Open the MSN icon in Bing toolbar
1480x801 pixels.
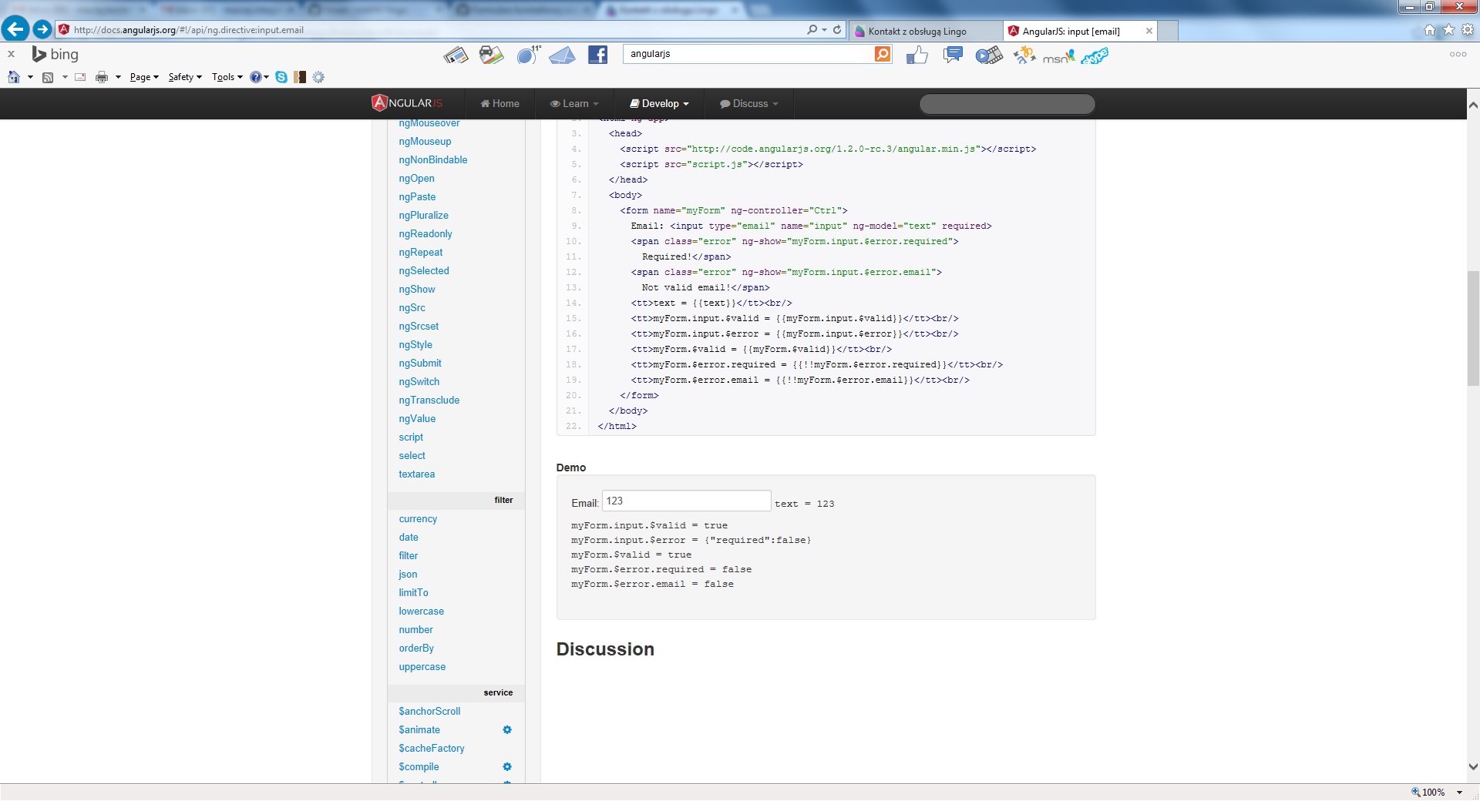coord(1058,56)
